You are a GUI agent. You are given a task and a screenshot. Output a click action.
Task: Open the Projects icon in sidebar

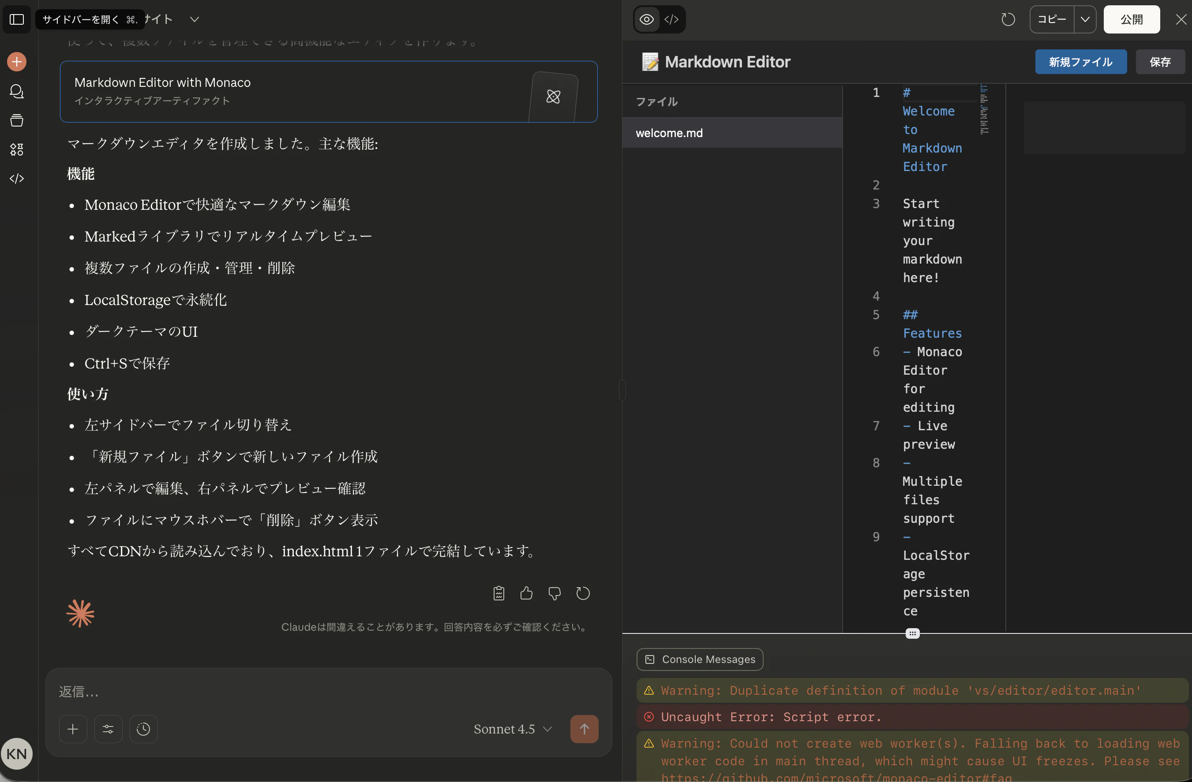tap(17, 120)
